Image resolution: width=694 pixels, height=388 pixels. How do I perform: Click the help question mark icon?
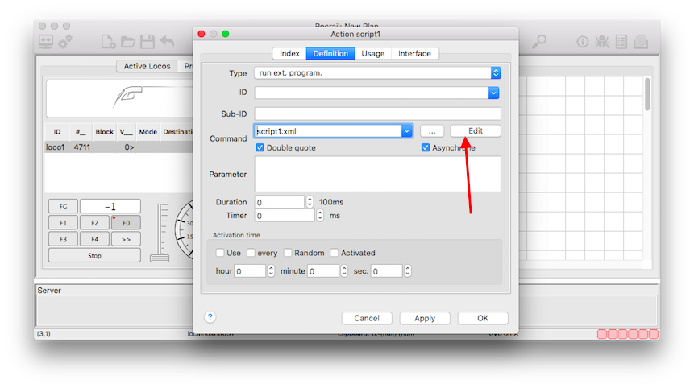point(210,317)
